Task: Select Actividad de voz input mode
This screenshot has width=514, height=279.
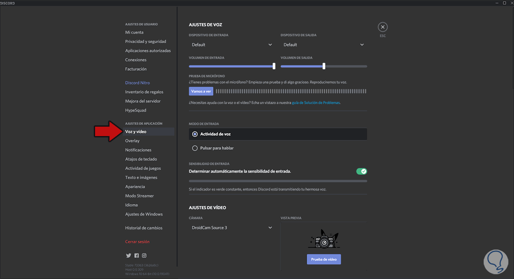Action: coord(278,134)
